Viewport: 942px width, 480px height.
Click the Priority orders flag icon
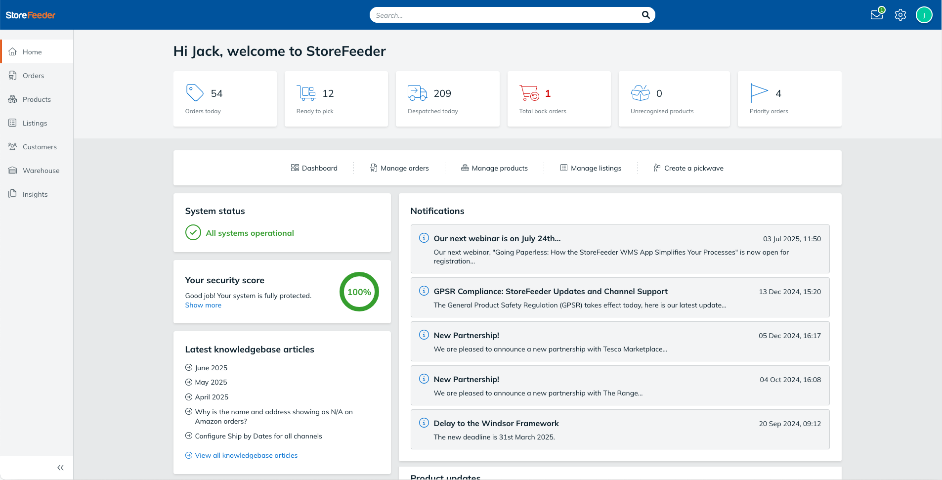(759, 93)
